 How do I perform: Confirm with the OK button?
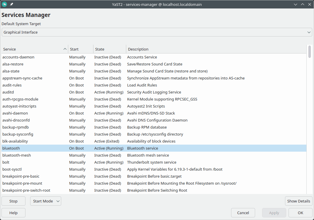tap(300, 213)
